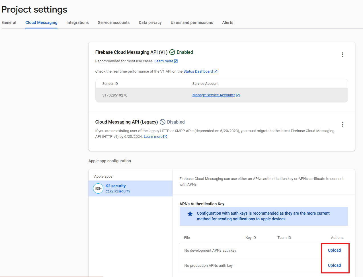Click the external link icon beside Status Dashboard
363x277 pixels.
216,71
